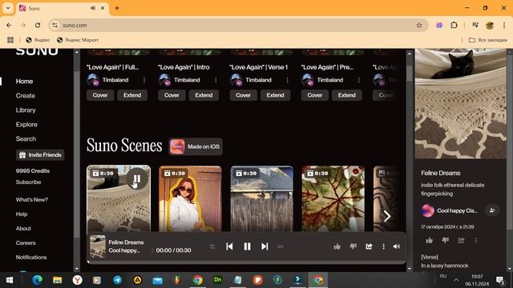
Task: Click Extend under "Love Again" Pre track
Action: (x=347, y=95)
